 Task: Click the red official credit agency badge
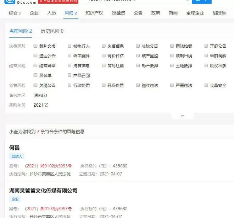click(x=58, y=1)
